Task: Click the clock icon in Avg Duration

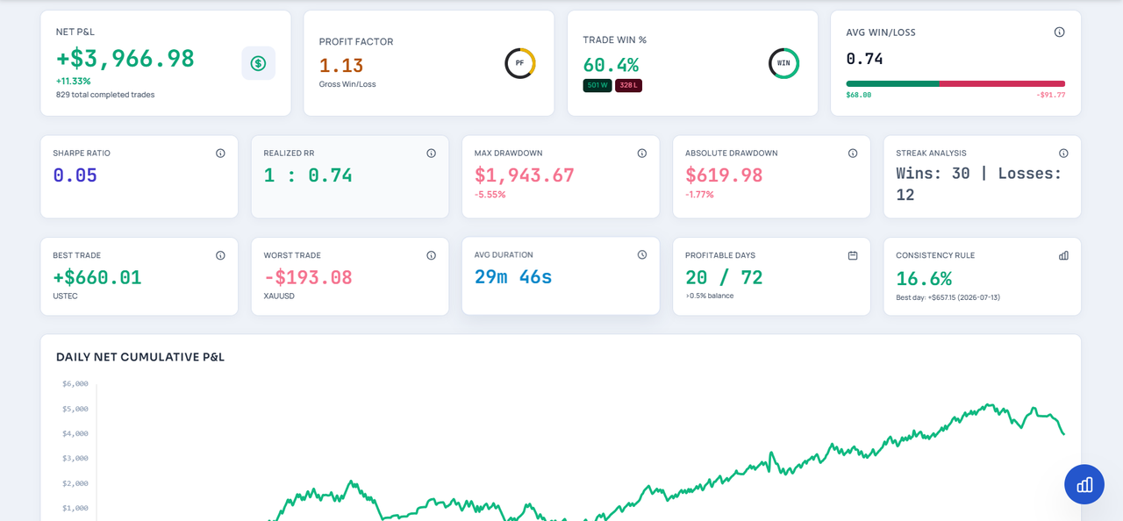Action: tap(641, 254)
